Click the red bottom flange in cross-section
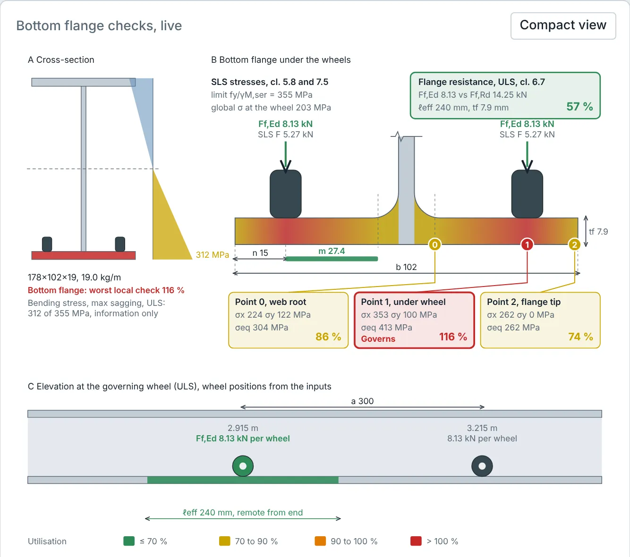This screenshot has width=630, height=557. pyautogui.click(x=84, y=255)
